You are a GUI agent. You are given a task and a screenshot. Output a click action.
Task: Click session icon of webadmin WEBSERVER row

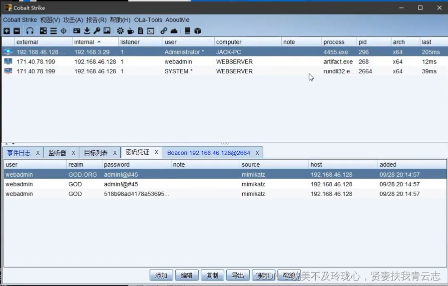(8, 62)
